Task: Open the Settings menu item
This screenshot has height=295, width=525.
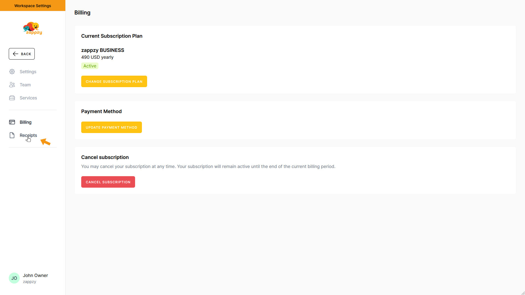Action: (x=28, y=72)
